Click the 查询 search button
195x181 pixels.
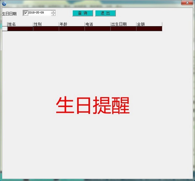pyautogui.click(x=83, y=13)
